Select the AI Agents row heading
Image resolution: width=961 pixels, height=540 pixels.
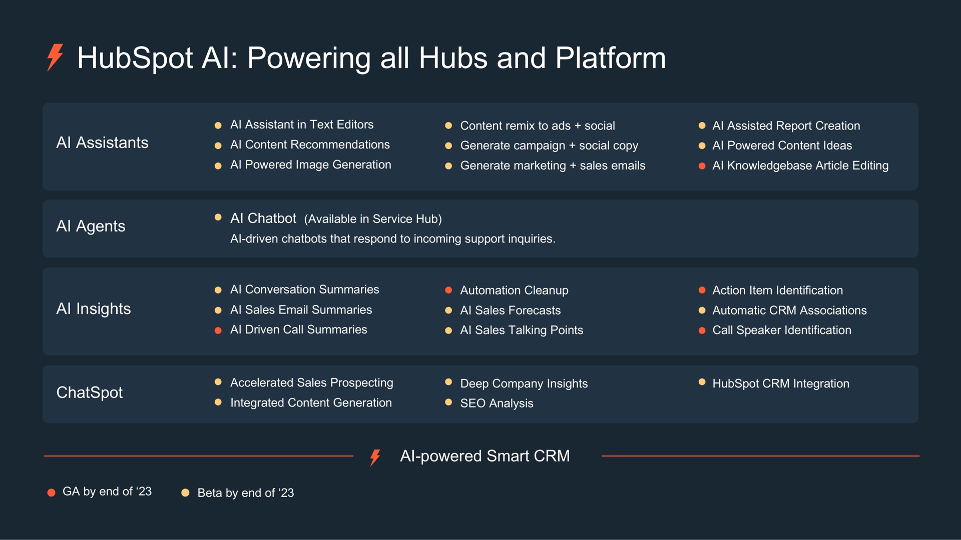tap(91, 226)
